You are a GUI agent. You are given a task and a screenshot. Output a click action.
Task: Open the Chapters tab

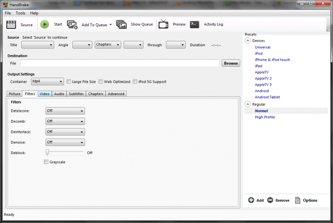coord(96,94)
